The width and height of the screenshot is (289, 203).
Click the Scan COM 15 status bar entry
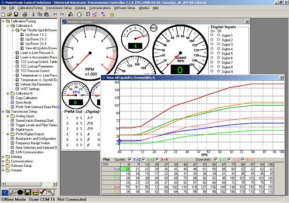pyautogui.click(x=42, y=199)
